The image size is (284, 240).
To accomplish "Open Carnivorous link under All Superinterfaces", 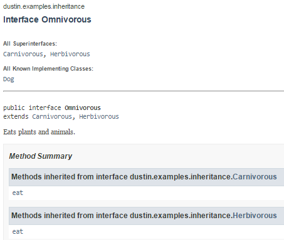I will click(x=23, y=54).
